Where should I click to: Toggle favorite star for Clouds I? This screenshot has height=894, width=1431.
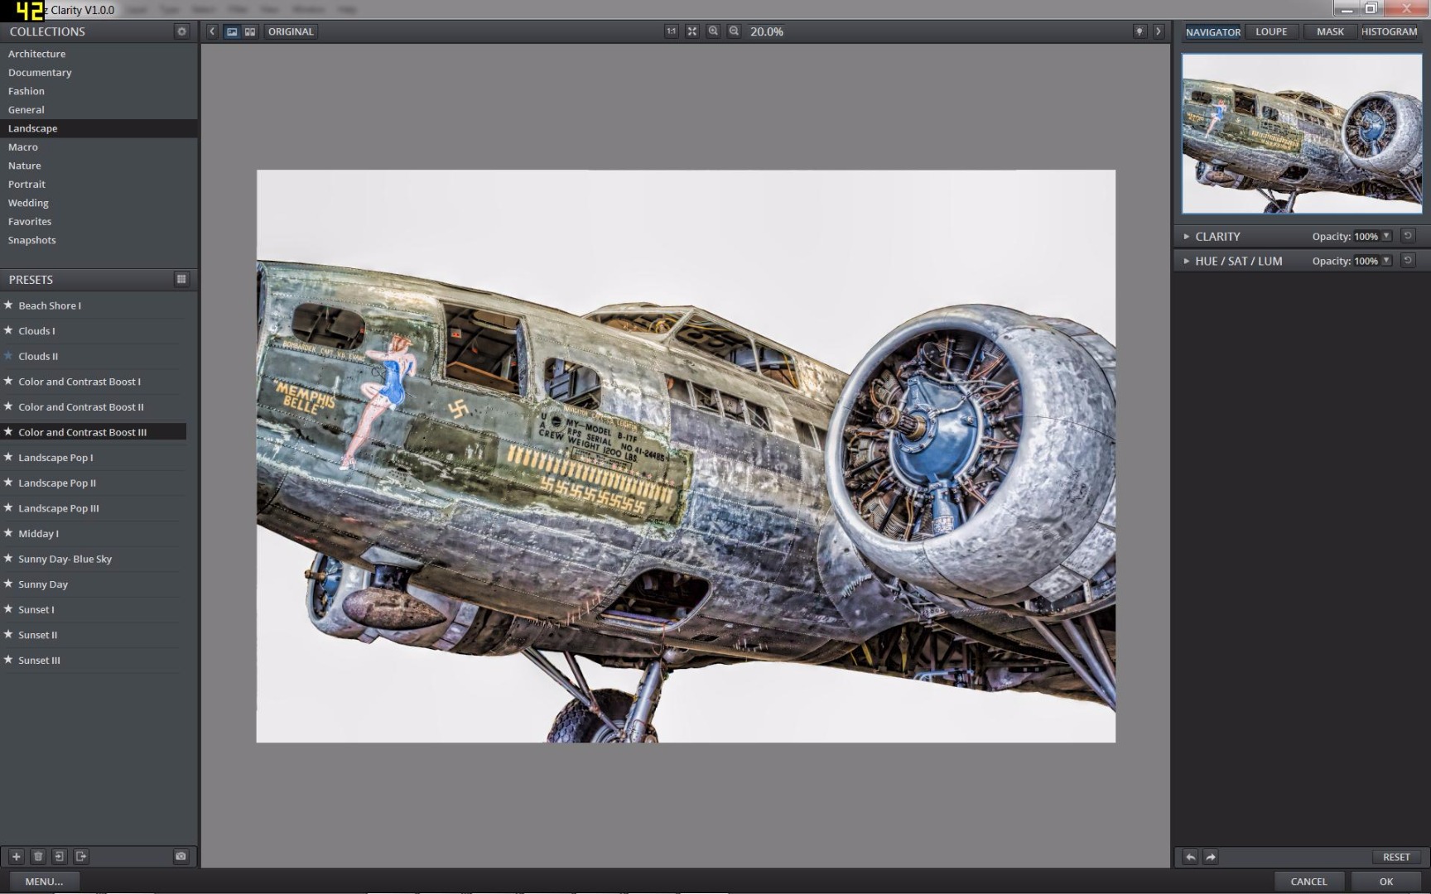8,330
